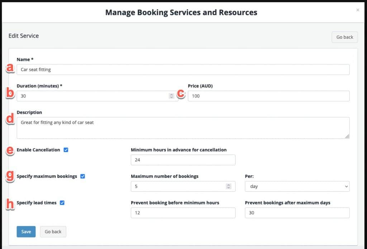Click the red "c" marker beside Price
This screenshot has width=367, height=249.
tap(181, 94)
